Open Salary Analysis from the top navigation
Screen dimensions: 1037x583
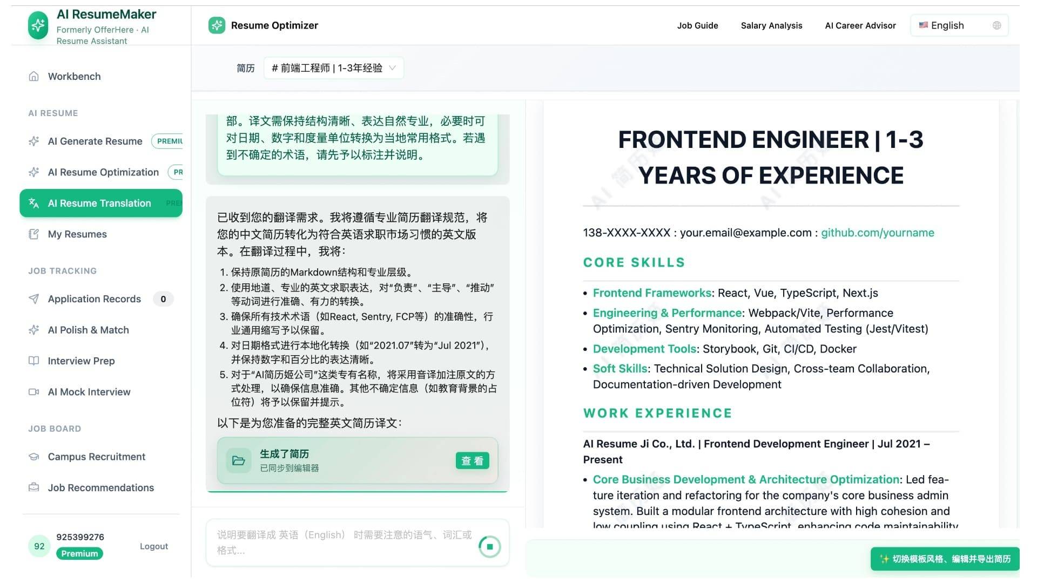(771, 25)
